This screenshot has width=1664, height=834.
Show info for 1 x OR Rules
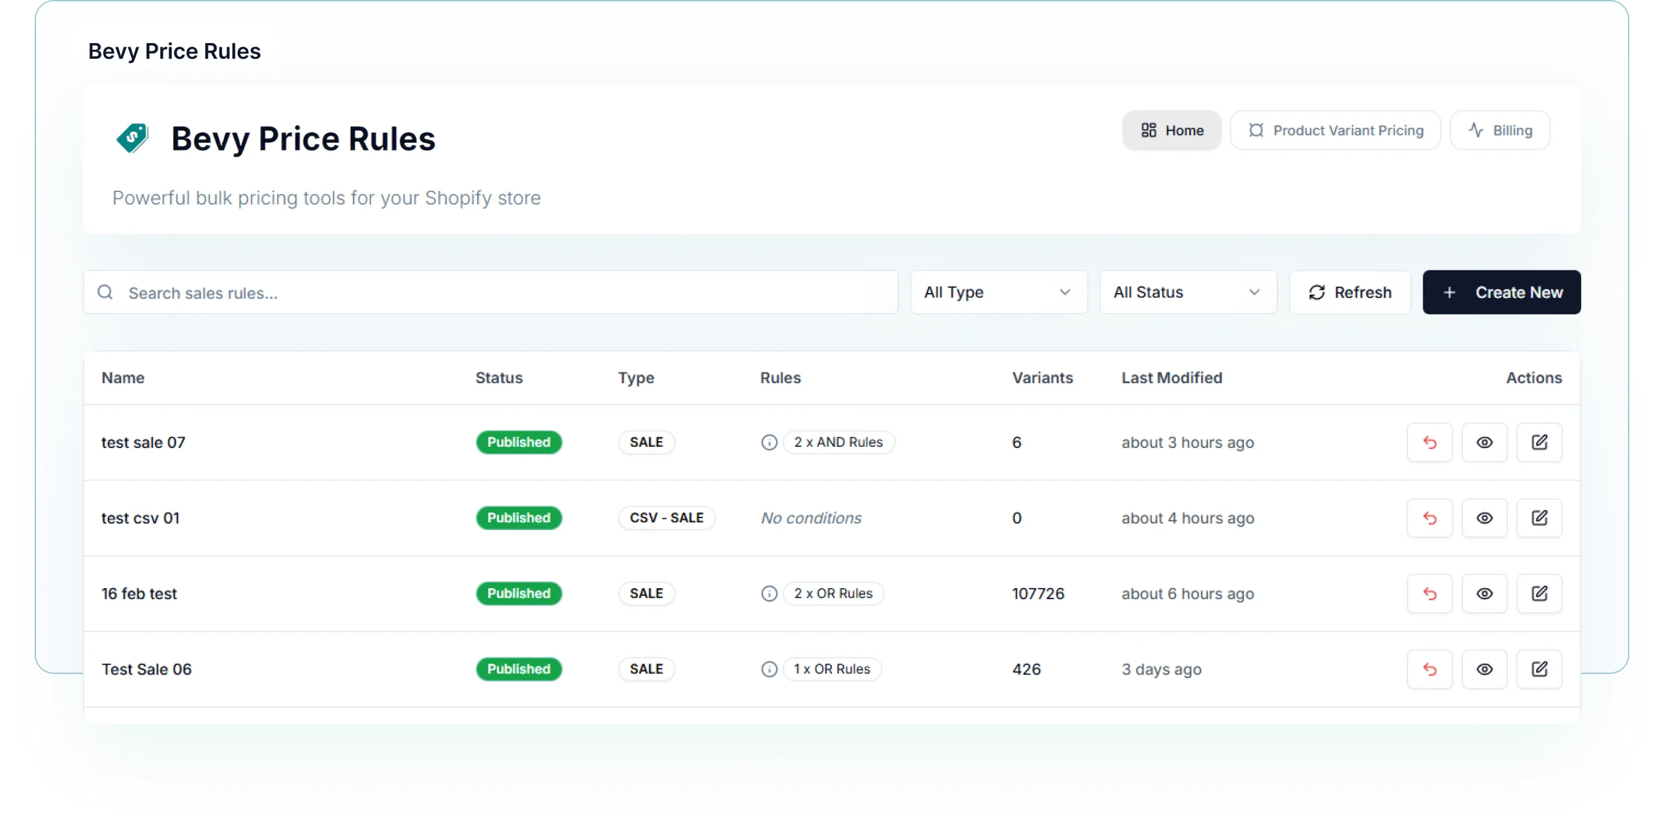coord(769,668)
